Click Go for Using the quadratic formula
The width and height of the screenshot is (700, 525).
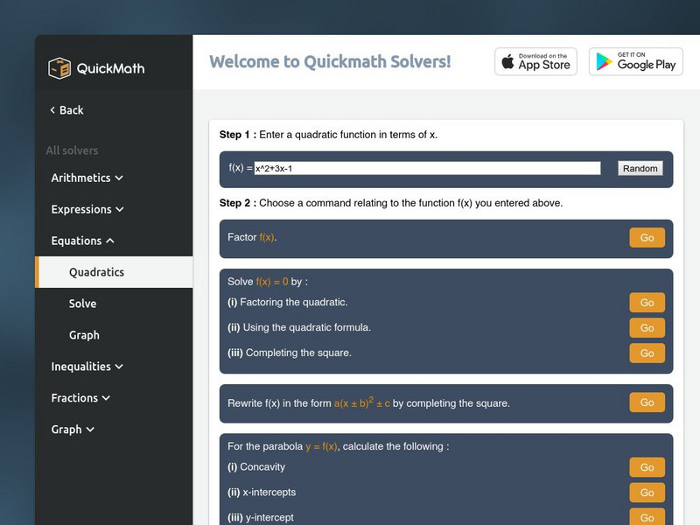click(x=647, y=327)
